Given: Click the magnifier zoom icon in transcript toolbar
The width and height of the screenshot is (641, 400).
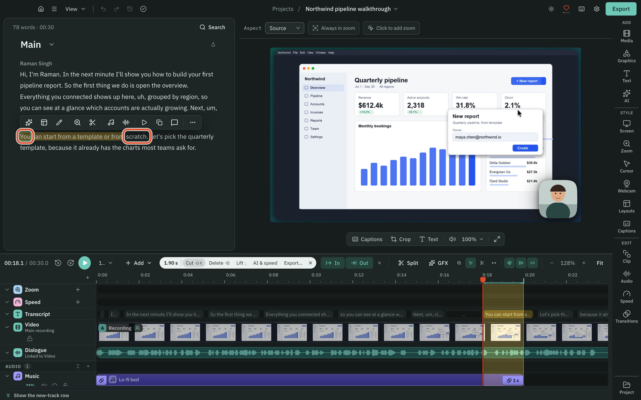Looking at the screenshot, I should coord(77,122).
